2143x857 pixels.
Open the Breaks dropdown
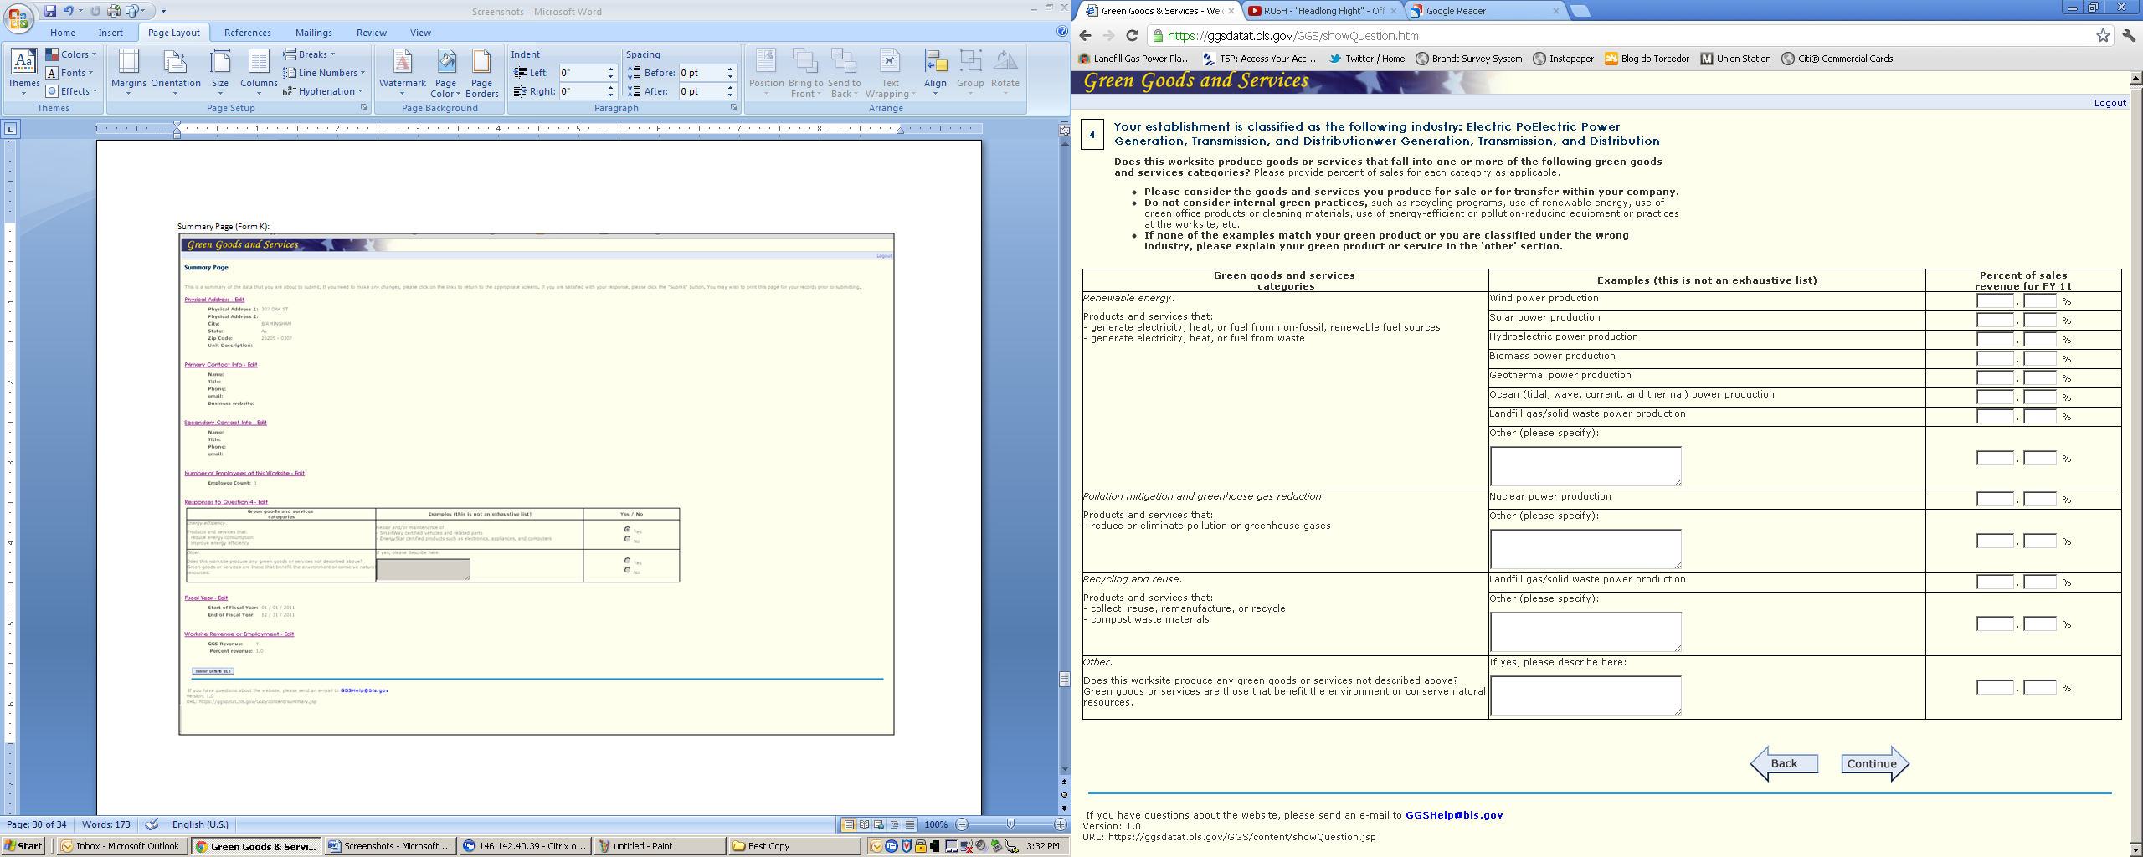coord(309,54)
